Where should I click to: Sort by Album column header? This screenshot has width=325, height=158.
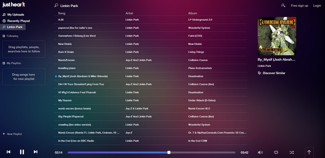(193, 13)
